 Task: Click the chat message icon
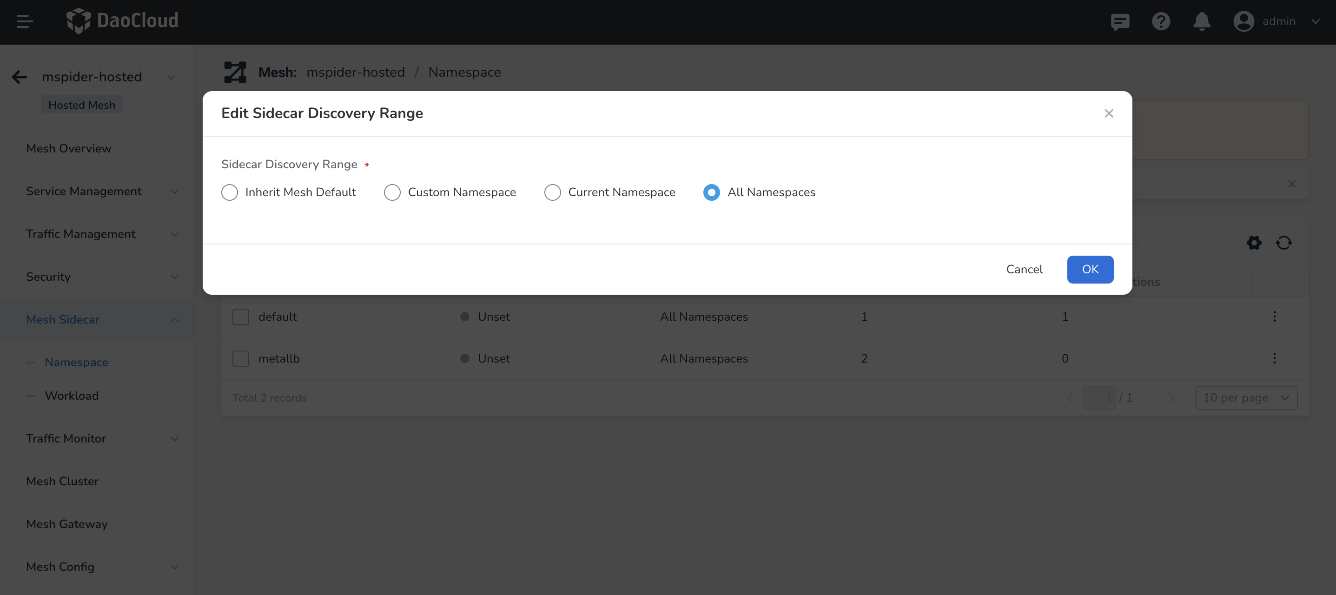(1119, 22)
